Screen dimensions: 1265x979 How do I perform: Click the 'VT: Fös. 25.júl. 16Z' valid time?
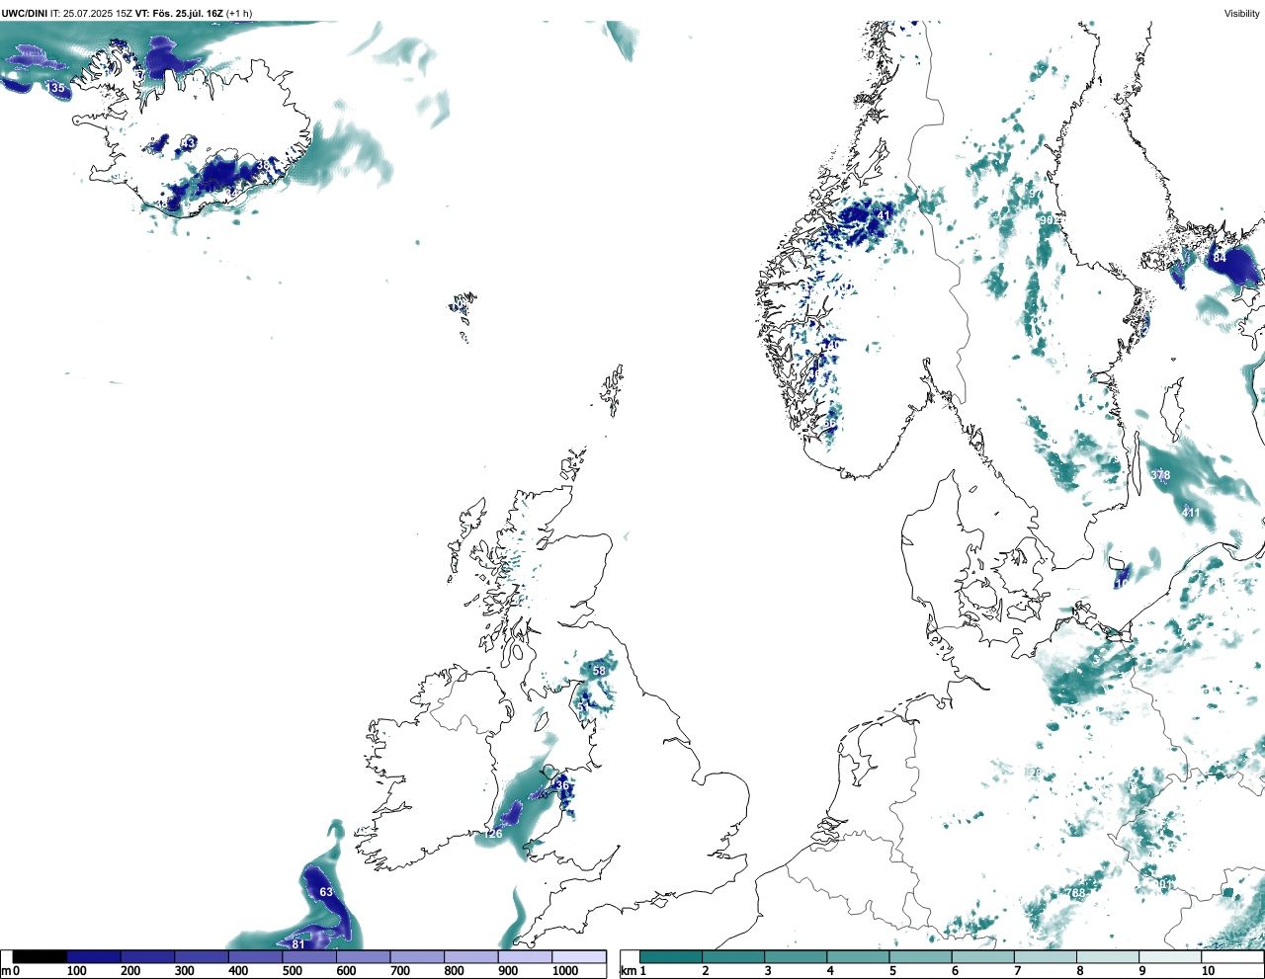[179, 14]
